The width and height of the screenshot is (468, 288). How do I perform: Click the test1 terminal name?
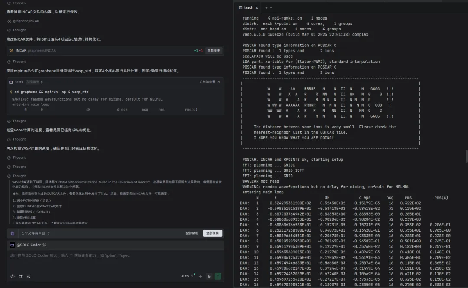(x=19, y=82)
